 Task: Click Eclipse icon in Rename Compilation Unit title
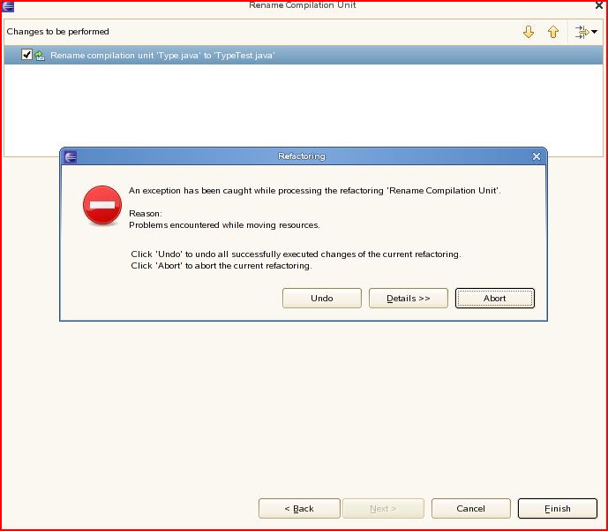pyautogui.click(x=8, y=6)
